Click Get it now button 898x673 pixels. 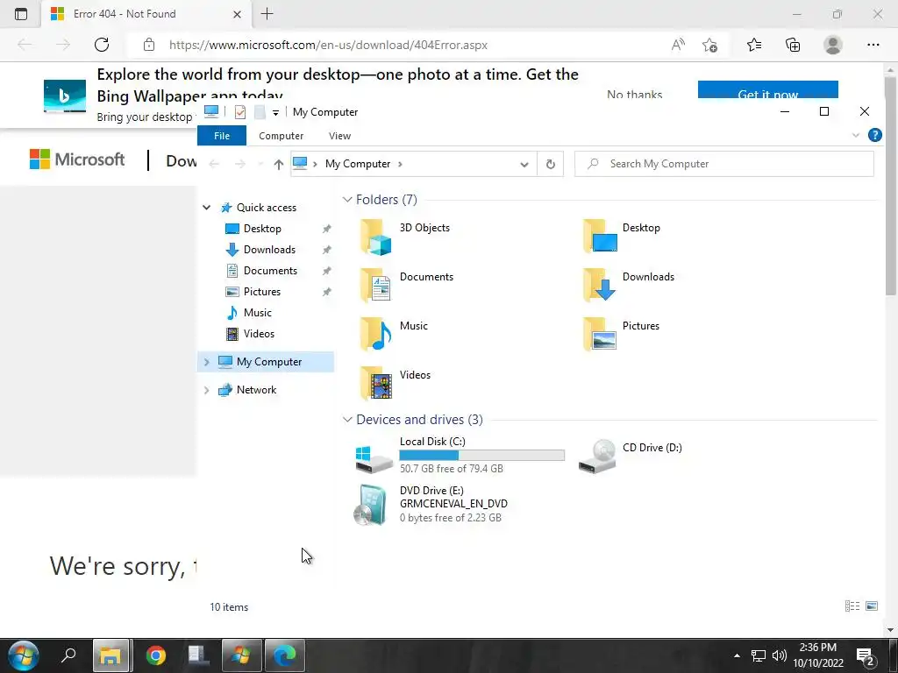[767, 90]
